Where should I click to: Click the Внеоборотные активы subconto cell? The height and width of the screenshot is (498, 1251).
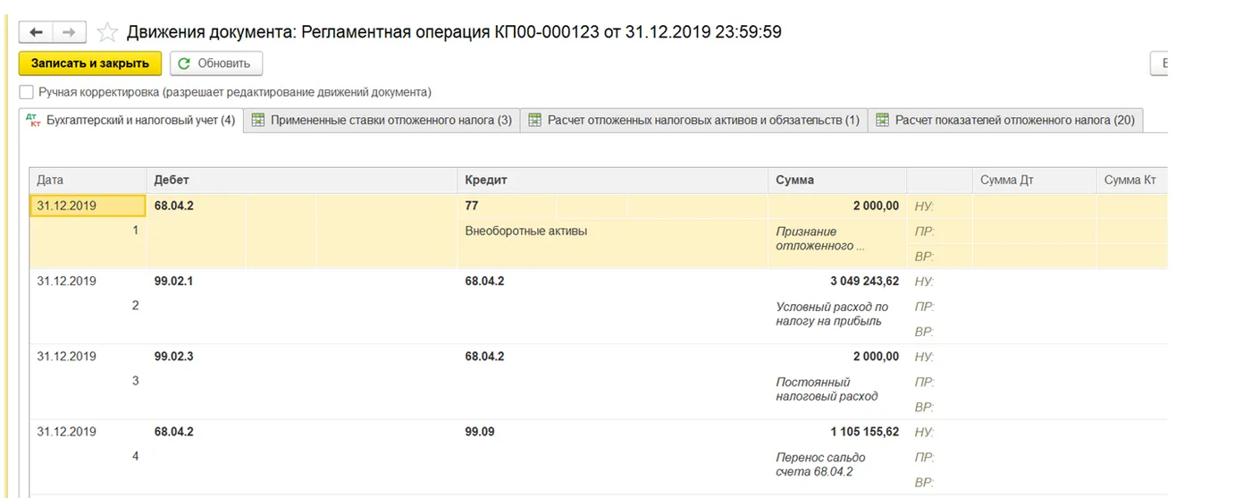525,231
